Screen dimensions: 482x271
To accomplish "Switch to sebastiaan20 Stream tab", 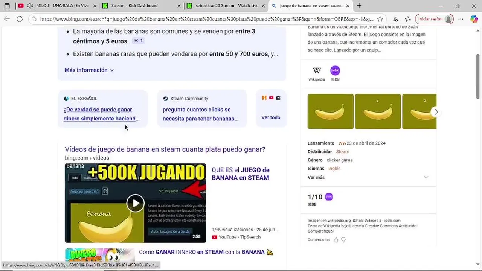I will click(225, 6).
